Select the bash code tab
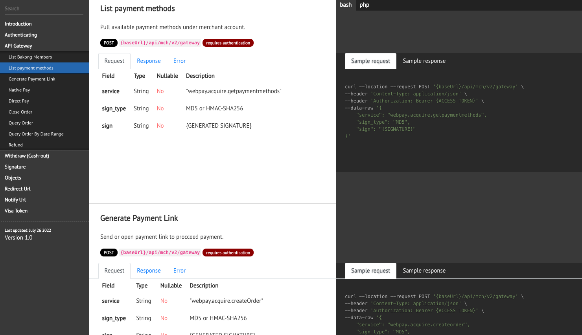This screenshot has width=582, height=335. point(346,5)
